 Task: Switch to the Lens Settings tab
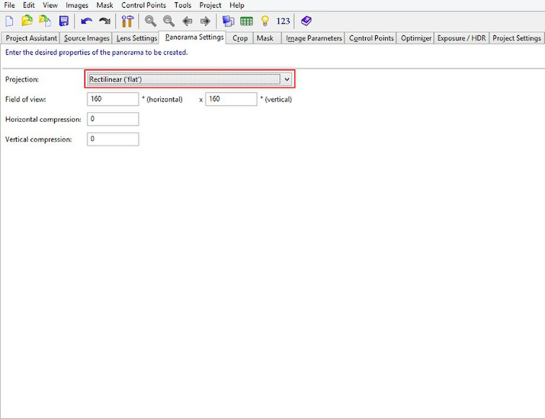(136, 38)
